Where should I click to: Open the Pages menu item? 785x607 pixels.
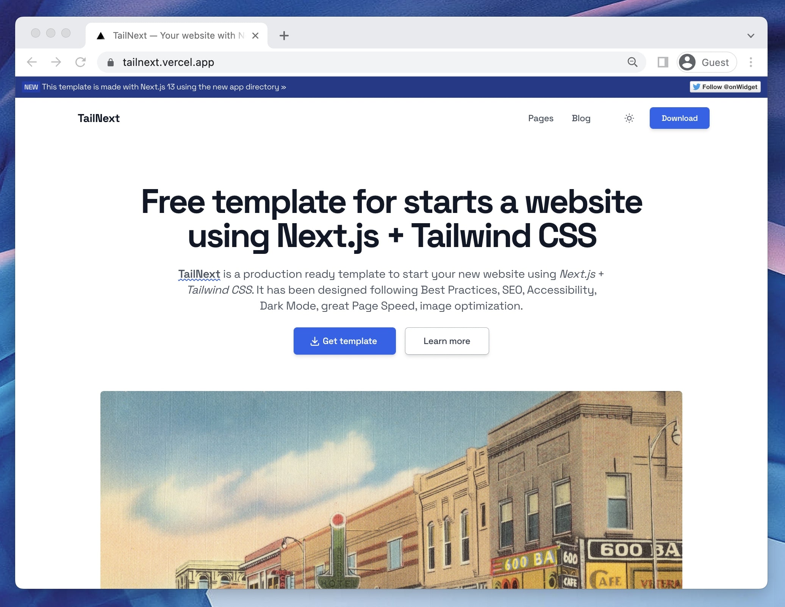coord(540,117)
